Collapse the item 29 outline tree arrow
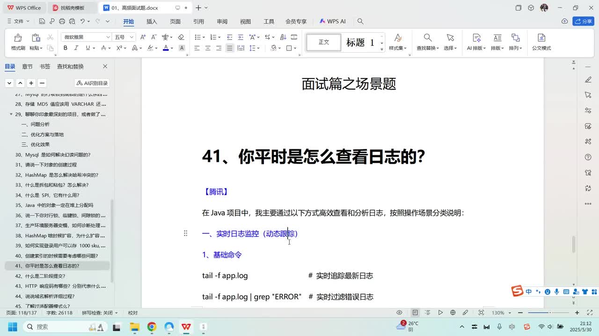 click(x=11, y=114)
